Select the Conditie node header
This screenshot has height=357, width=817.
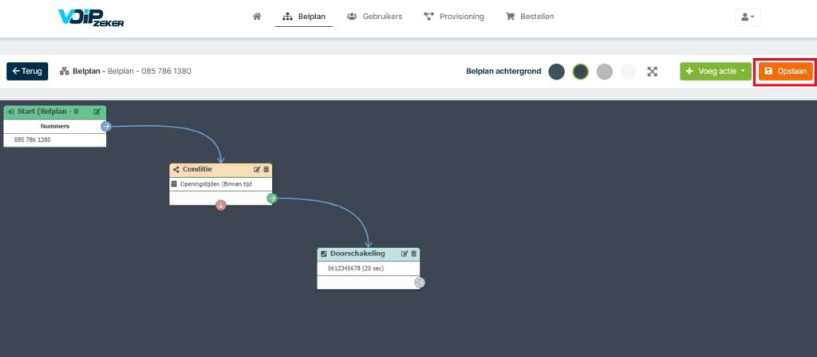[221, 171]
